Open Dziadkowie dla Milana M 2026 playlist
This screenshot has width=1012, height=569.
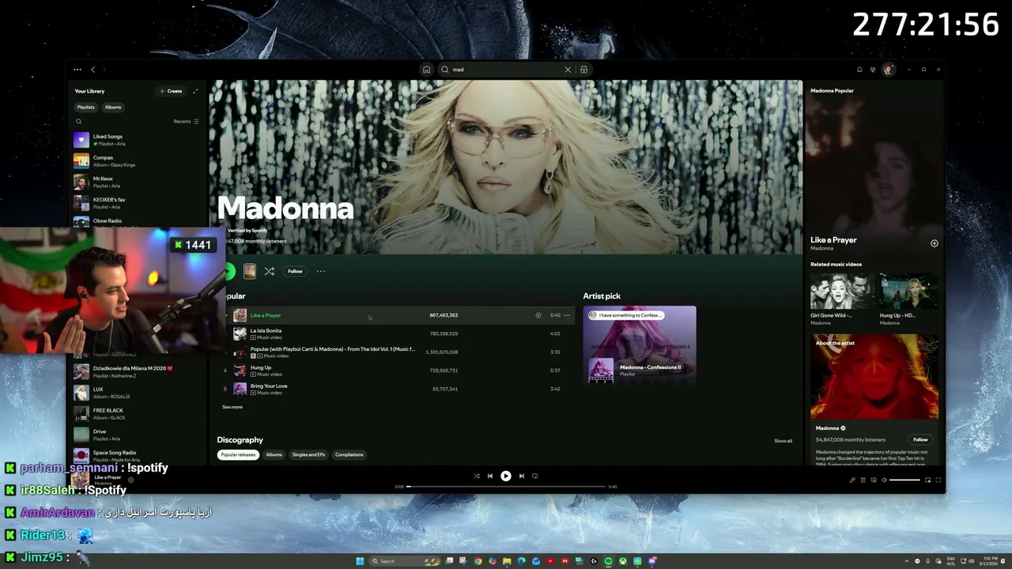pos(138,371)
